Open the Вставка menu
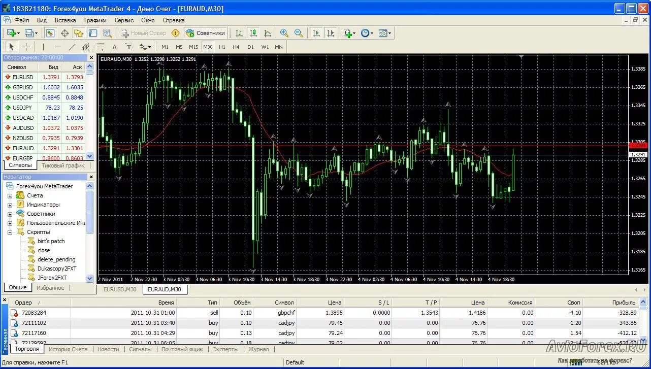651x369 pixels. [65, 20]
